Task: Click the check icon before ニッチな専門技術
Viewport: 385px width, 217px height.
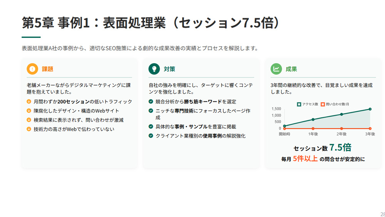Action: coord(151,111)
